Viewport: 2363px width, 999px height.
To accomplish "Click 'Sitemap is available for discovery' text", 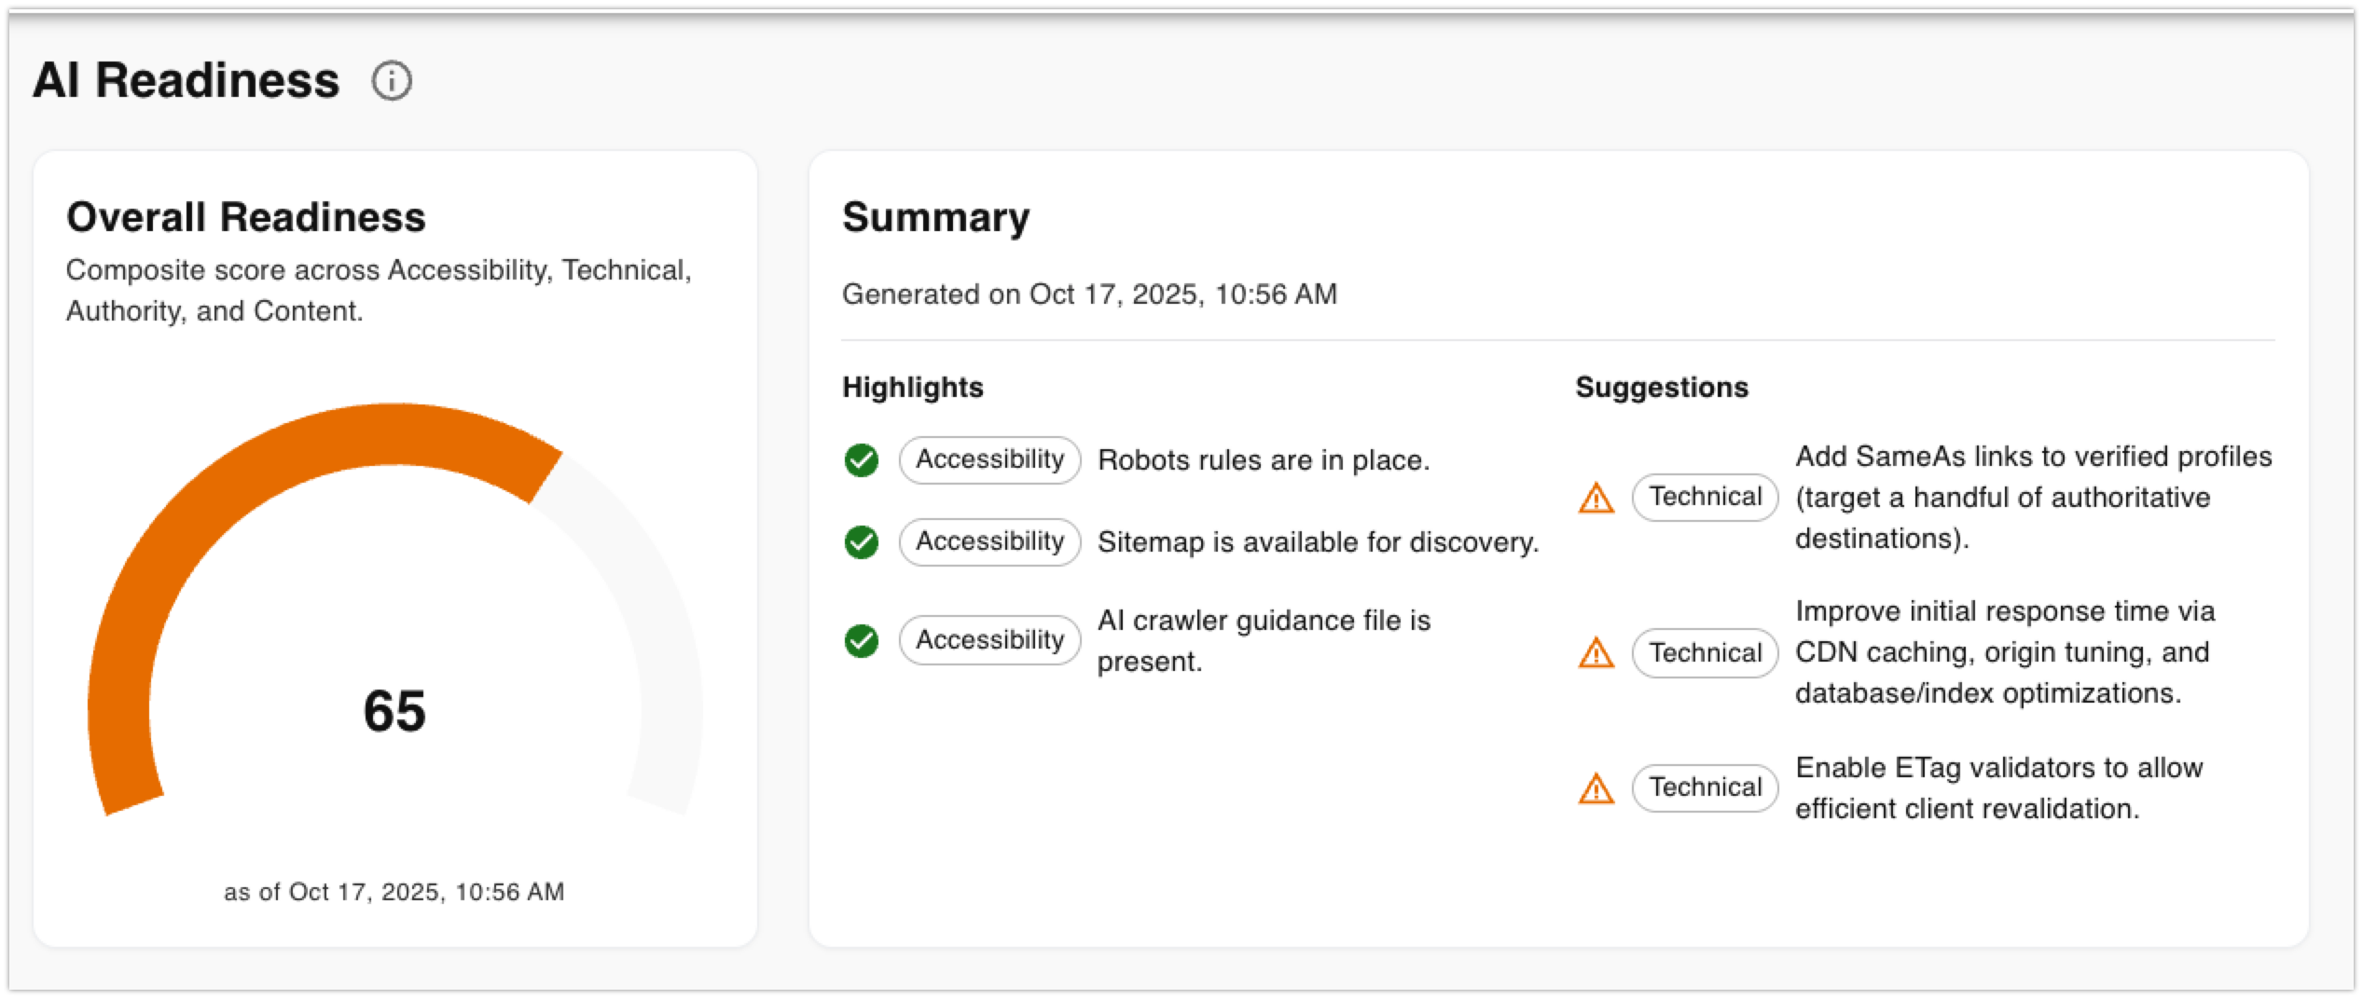I will 1318,541.
